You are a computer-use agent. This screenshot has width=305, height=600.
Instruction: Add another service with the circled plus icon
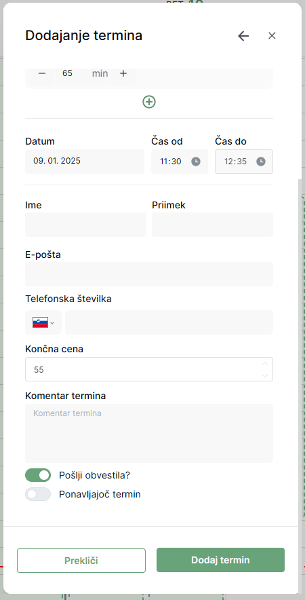149,102
